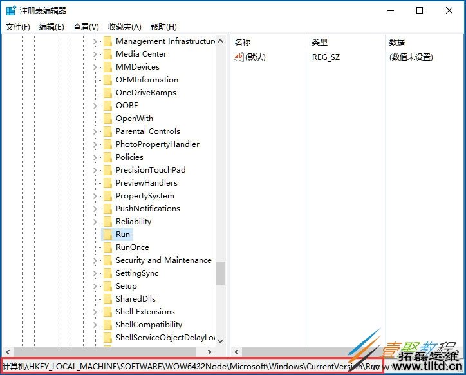
Task: Expand the SettingSync key
Action: (95, 273)
